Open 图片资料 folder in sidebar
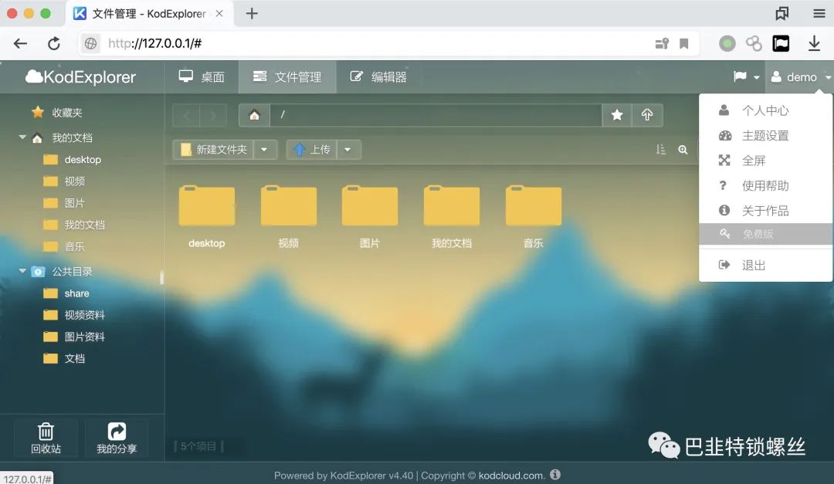Viewport: 834px width, 484px height. click(74, 337)
